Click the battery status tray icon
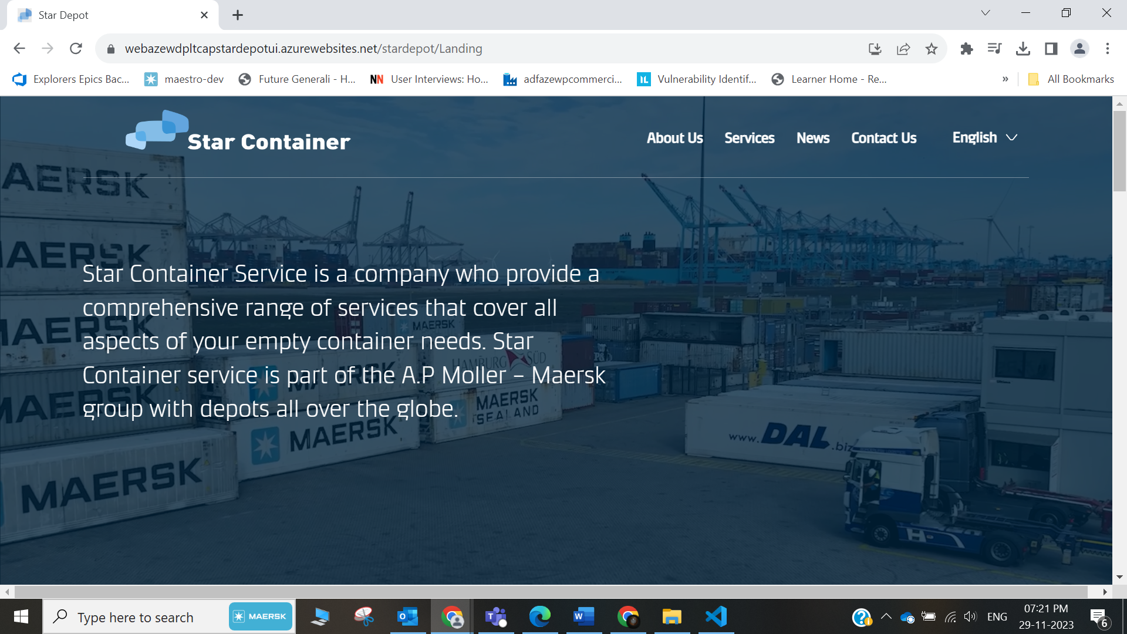The height and width of the screenshot is (634, 1127). (x=929, y=616)
